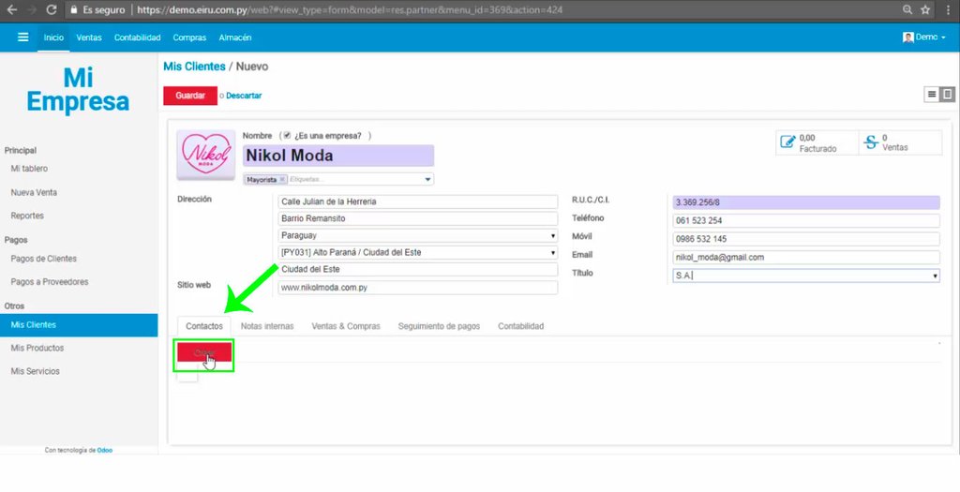Open the Odoo footer link
The height and width of the screenshot is (492, 960).
click(105, 450)
